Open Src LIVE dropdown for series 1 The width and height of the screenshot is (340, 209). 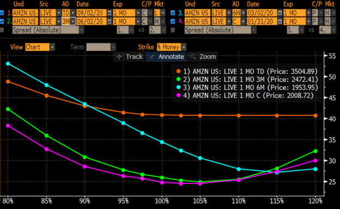point(58,13)
